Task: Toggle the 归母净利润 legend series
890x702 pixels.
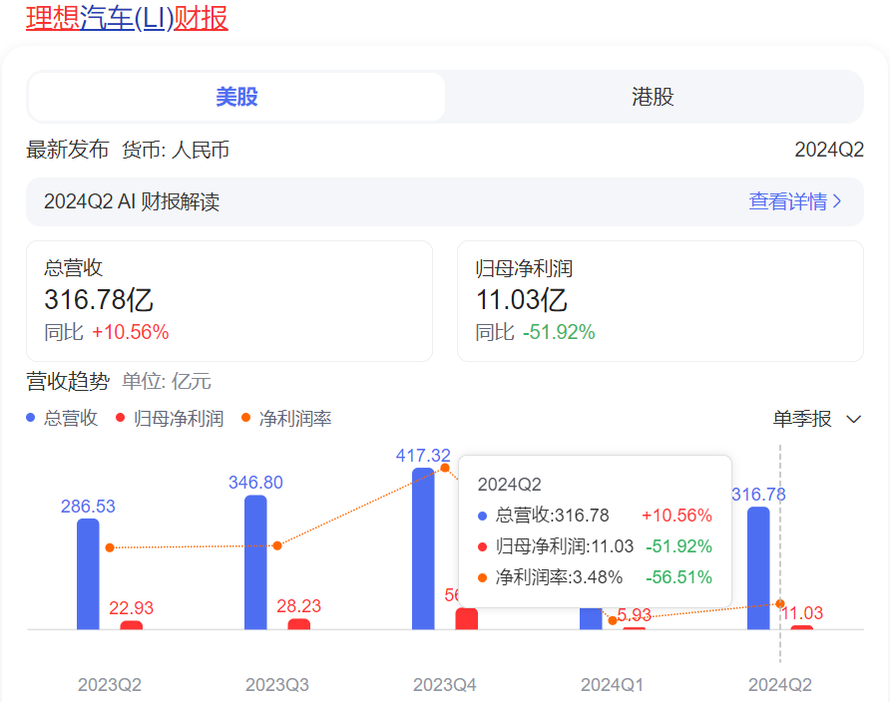Action: (170, 419)
